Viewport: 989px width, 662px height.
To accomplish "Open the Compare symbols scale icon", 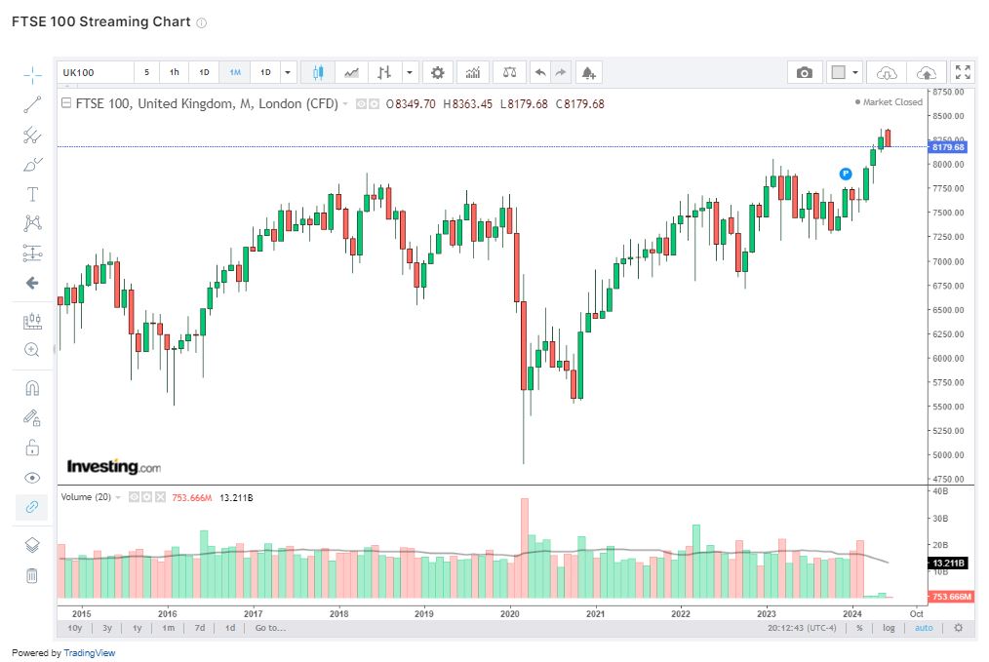I will (x=508, y=72).
